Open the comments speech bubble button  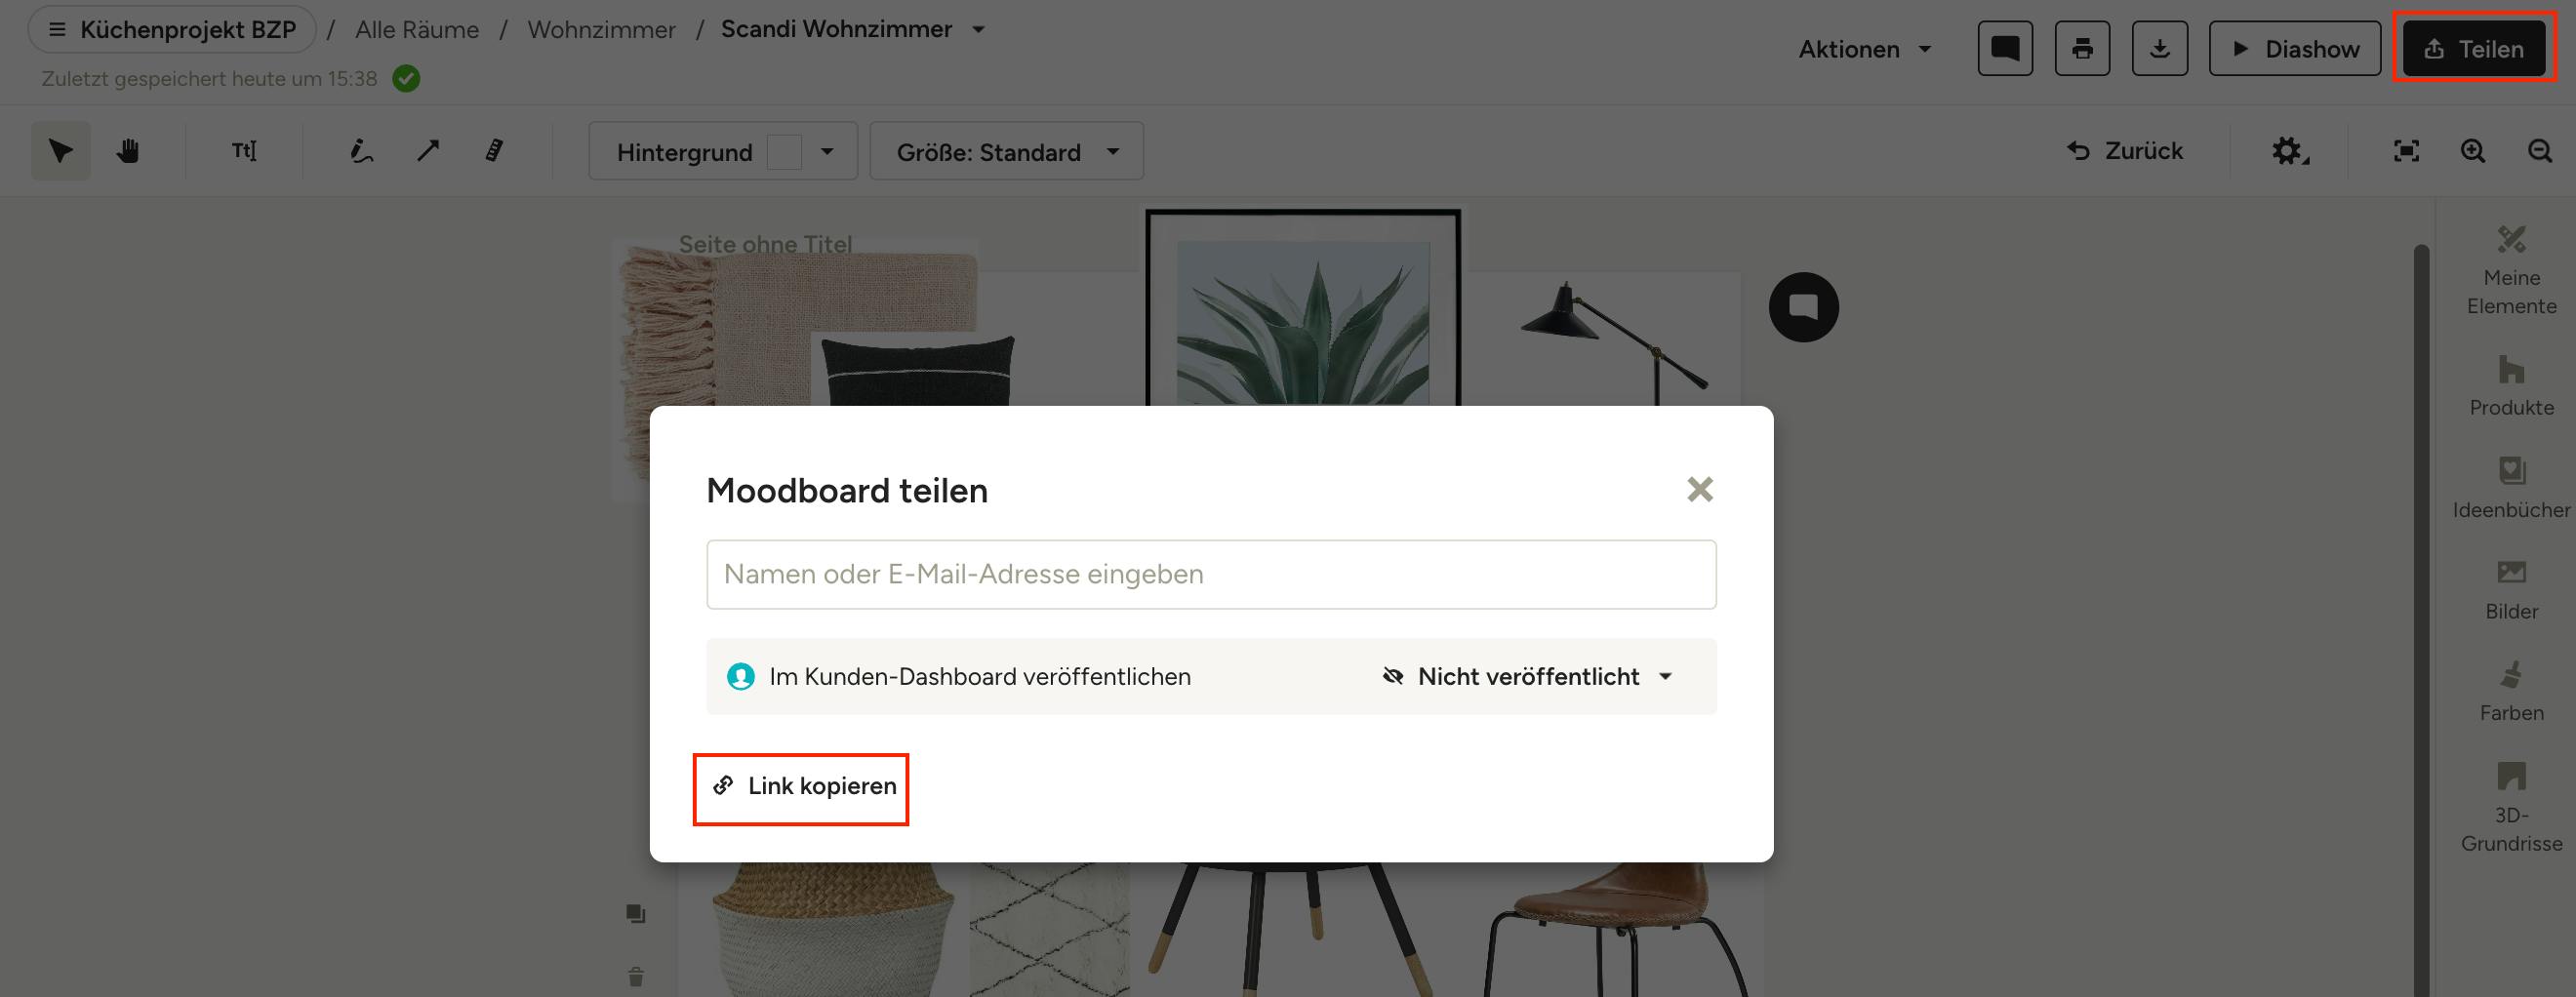point(2005,48)
